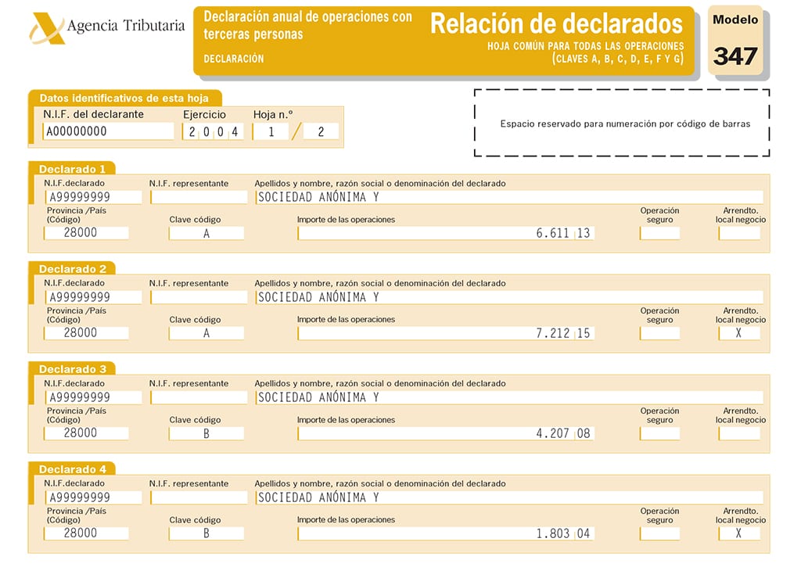Screen dimensions: 801x567
Task: Click N.I.F. representante field in Declarado 2
Action: click(199, 297)
